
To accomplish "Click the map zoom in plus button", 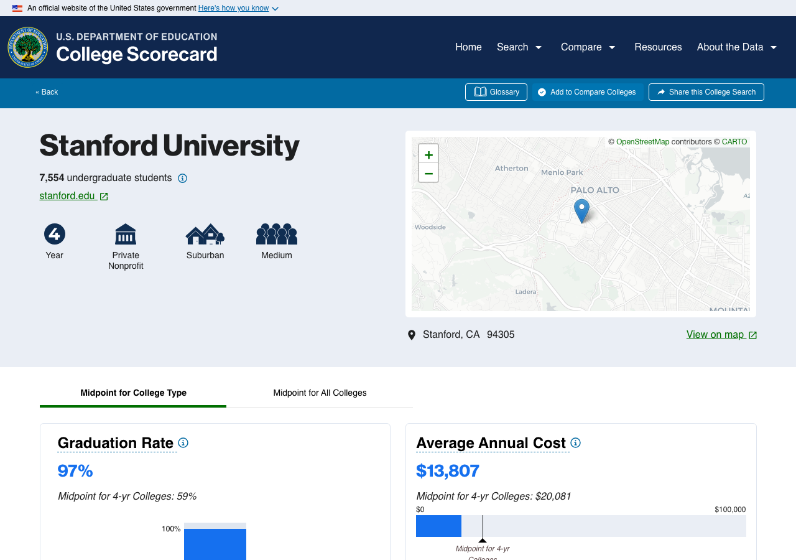I will pyautogui.click(x=428, y=154).
